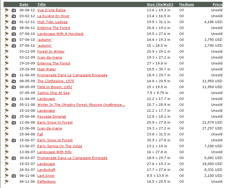The width and height of the screenshot is (226, 188).
Task: Click camera icon for High Tide, Ladoga
Action: pos(14,22)
